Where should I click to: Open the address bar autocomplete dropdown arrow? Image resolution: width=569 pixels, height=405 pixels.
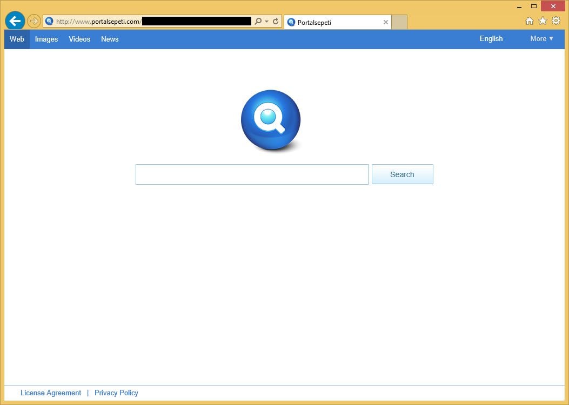[267, 22]
